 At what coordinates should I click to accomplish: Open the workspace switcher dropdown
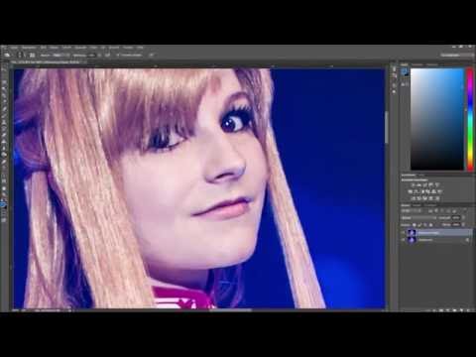click(x=458, y=55)
